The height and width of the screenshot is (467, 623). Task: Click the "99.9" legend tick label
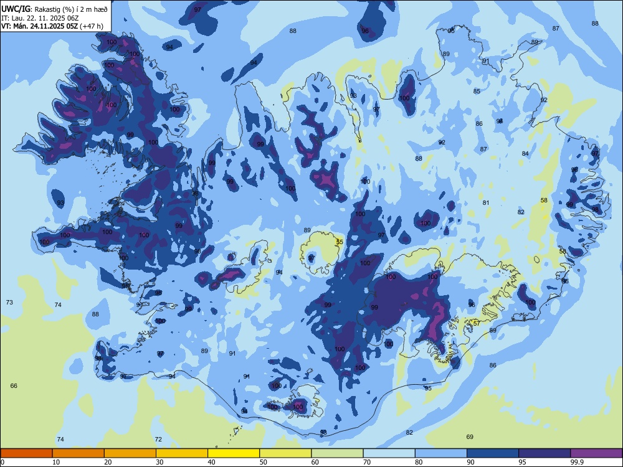577,462
